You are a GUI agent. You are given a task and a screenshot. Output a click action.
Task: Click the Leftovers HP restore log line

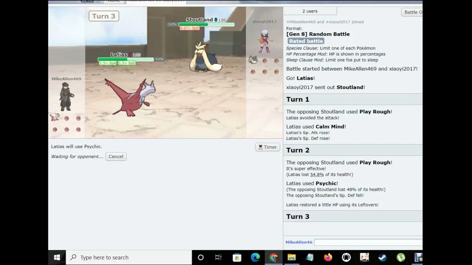(332, 205)
